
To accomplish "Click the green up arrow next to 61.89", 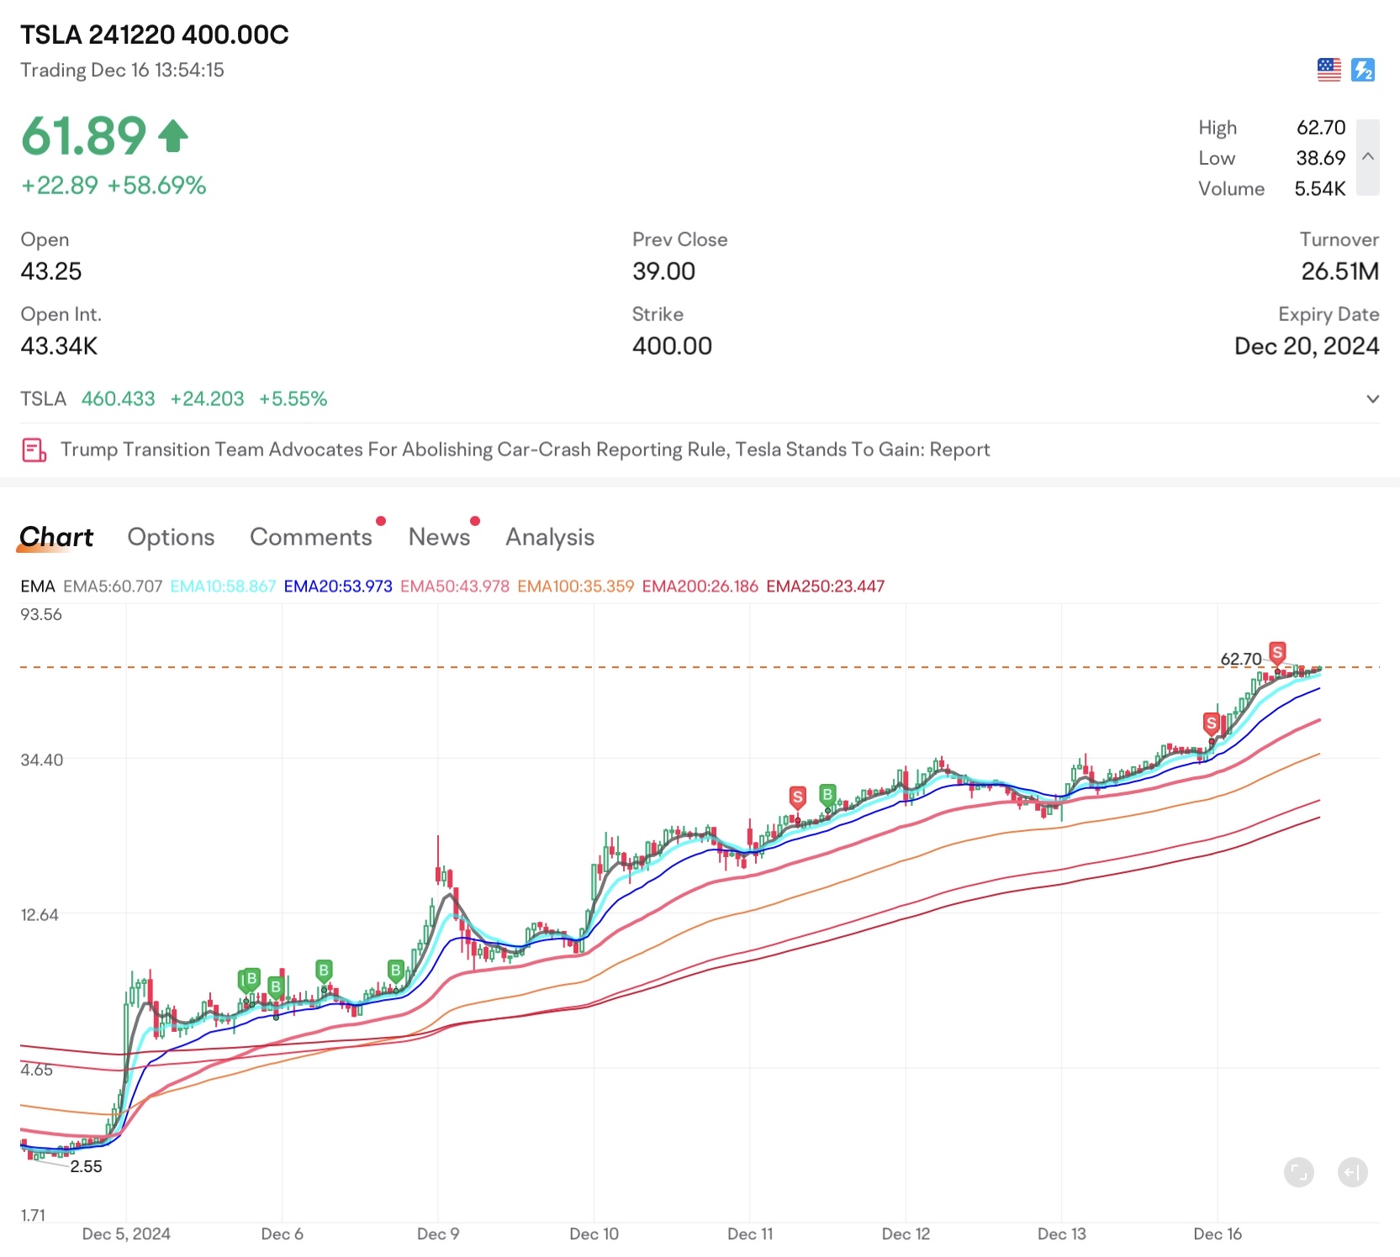I will tap(173, 135).
